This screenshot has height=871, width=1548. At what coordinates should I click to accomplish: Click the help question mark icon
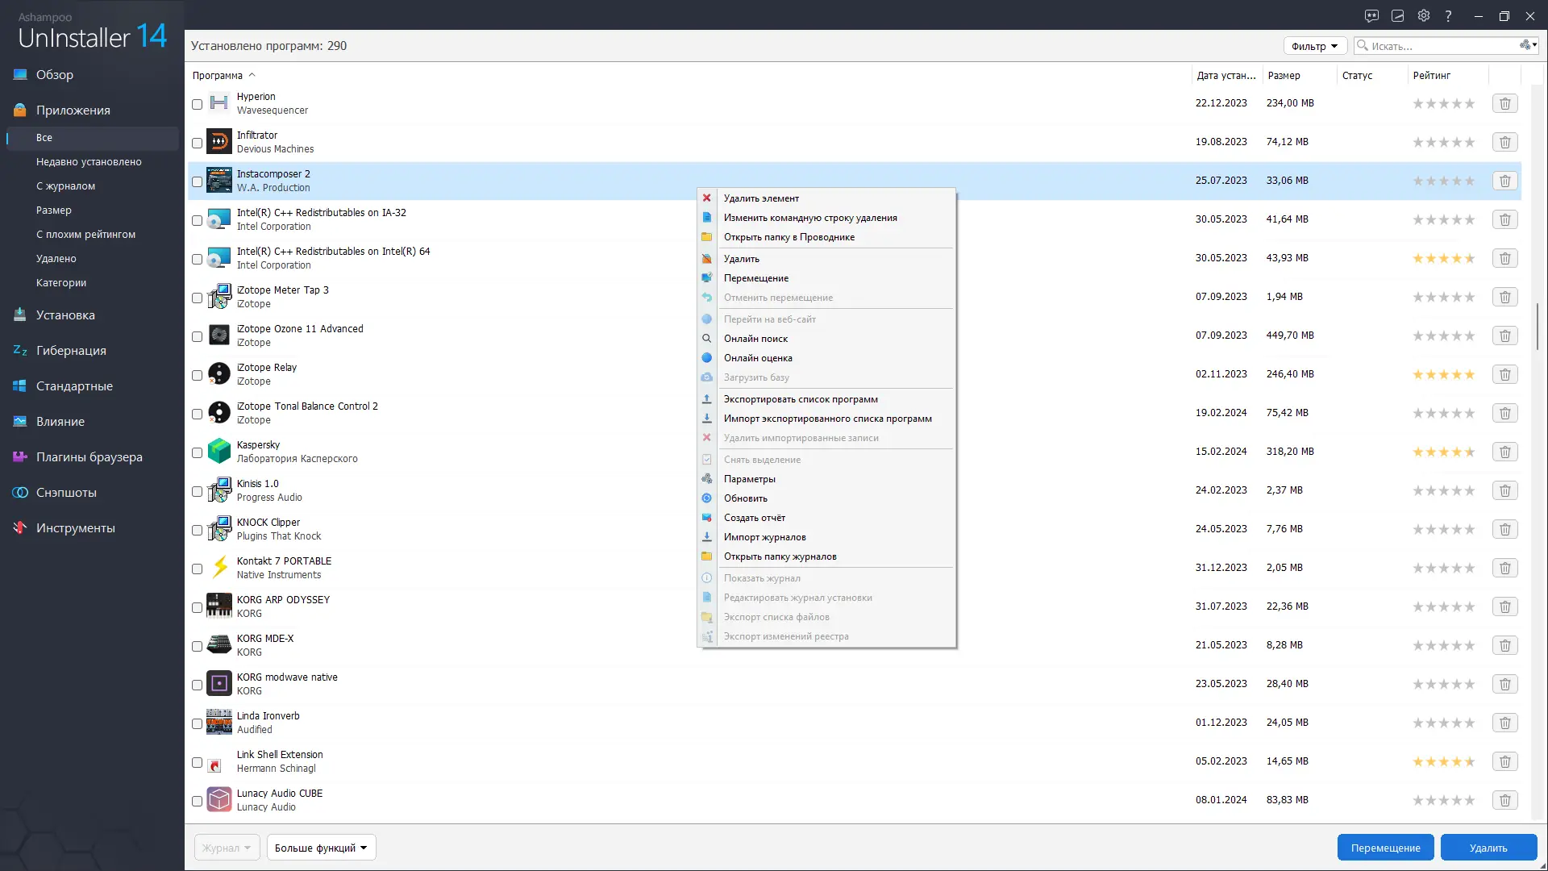click(x=1449, y=16)
